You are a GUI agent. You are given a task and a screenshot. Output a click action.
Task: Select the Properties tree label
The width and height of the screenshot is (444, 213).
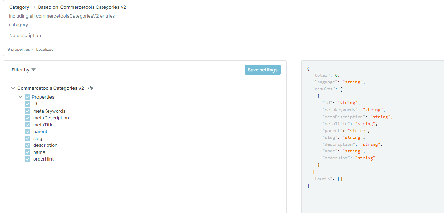43,97
